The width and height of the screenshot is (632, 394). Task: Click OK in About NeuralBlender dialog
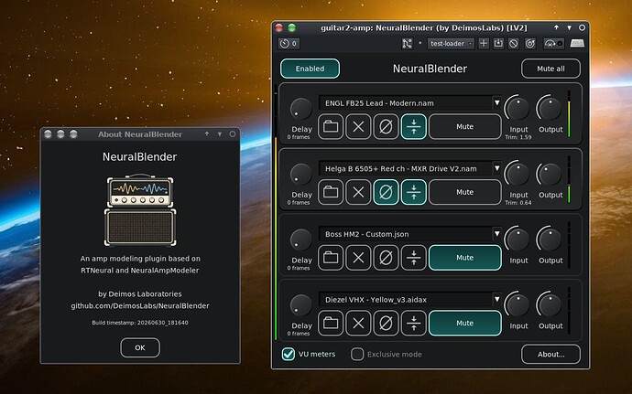click(140, 347)
